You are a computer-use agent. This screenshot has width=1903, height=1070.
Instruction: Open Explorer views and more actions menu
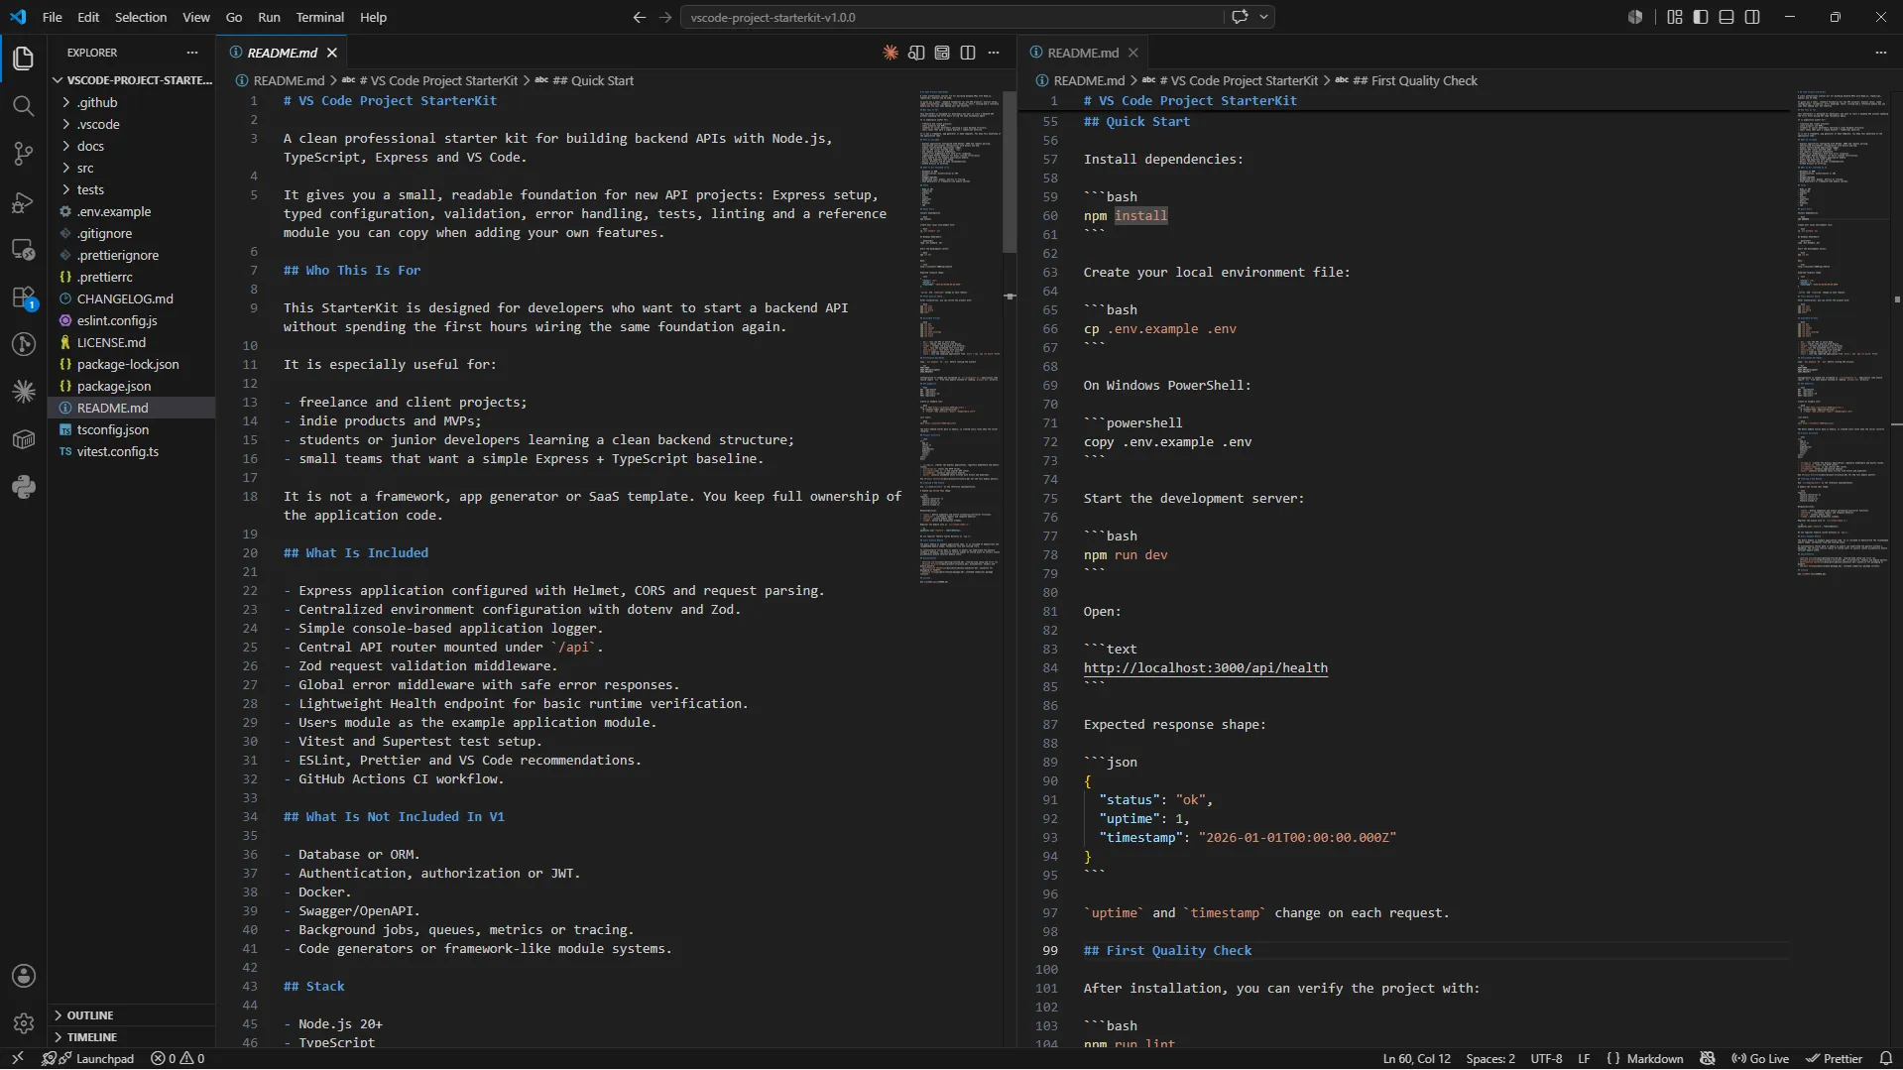coord(192,53)
